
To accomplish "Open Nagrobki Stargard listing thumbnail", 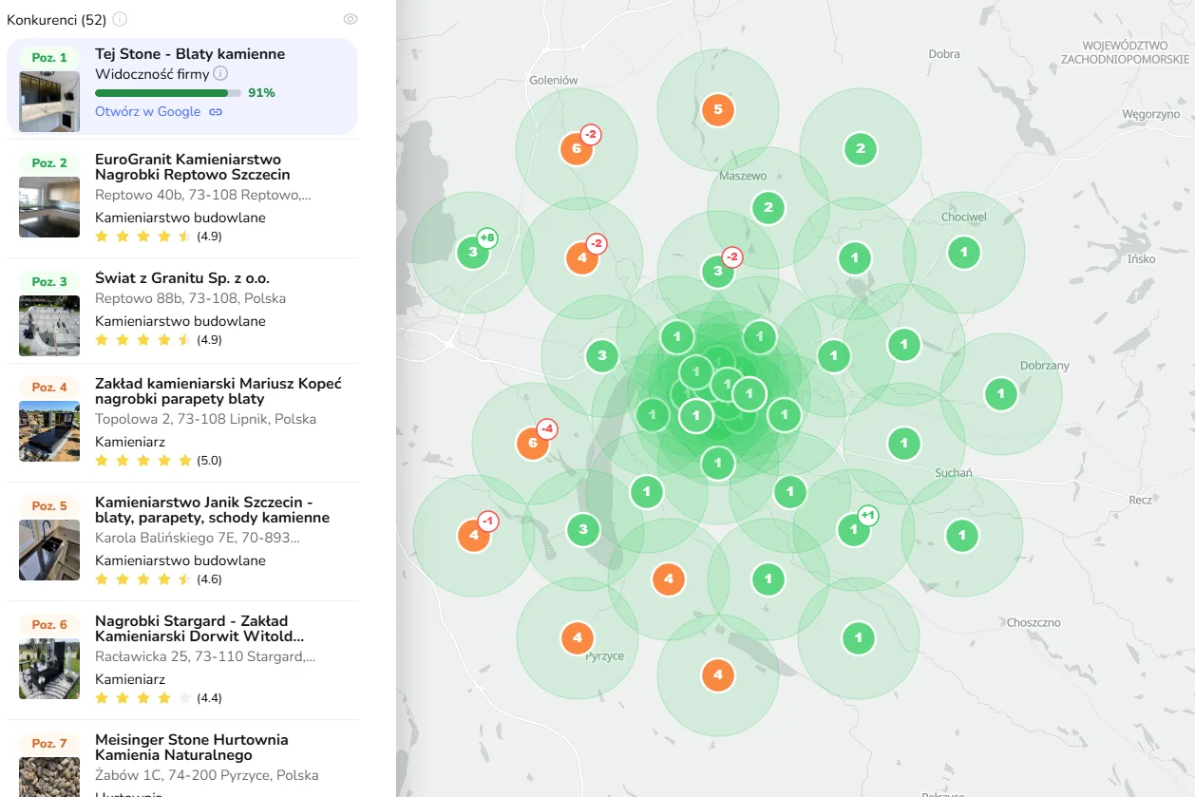I will click(49, 669).
